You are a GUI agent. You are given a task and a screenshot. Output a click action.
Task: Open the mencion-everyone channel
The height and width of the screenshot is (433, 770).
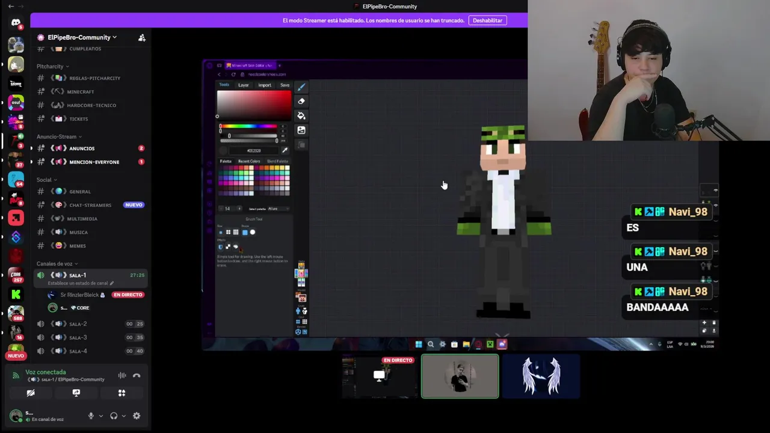90,162
